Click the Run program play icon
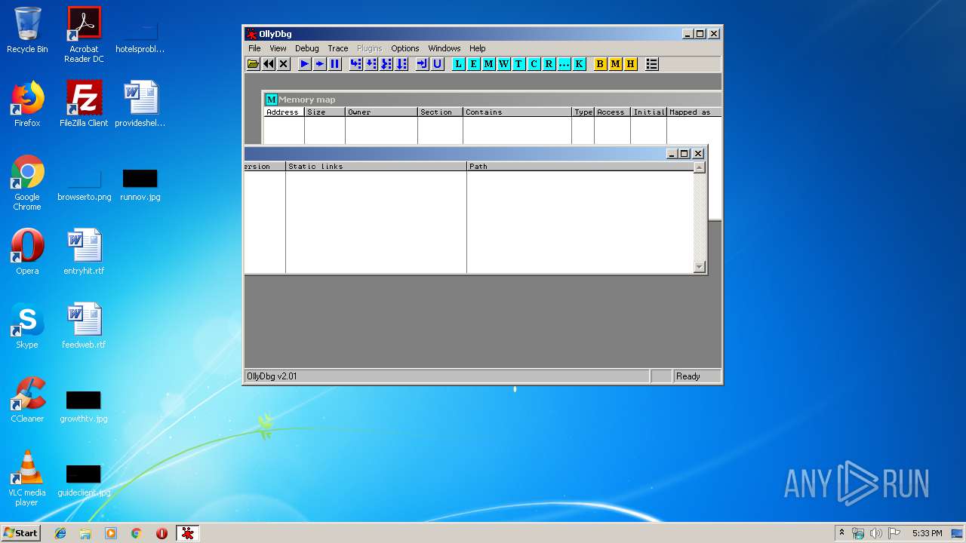The width and height of the screenshot is (966, 543). click(304, 64)
